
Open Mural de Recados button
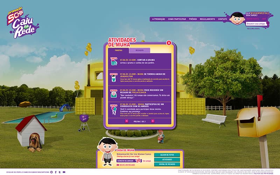pyautogui.click(x=167, y=164)
